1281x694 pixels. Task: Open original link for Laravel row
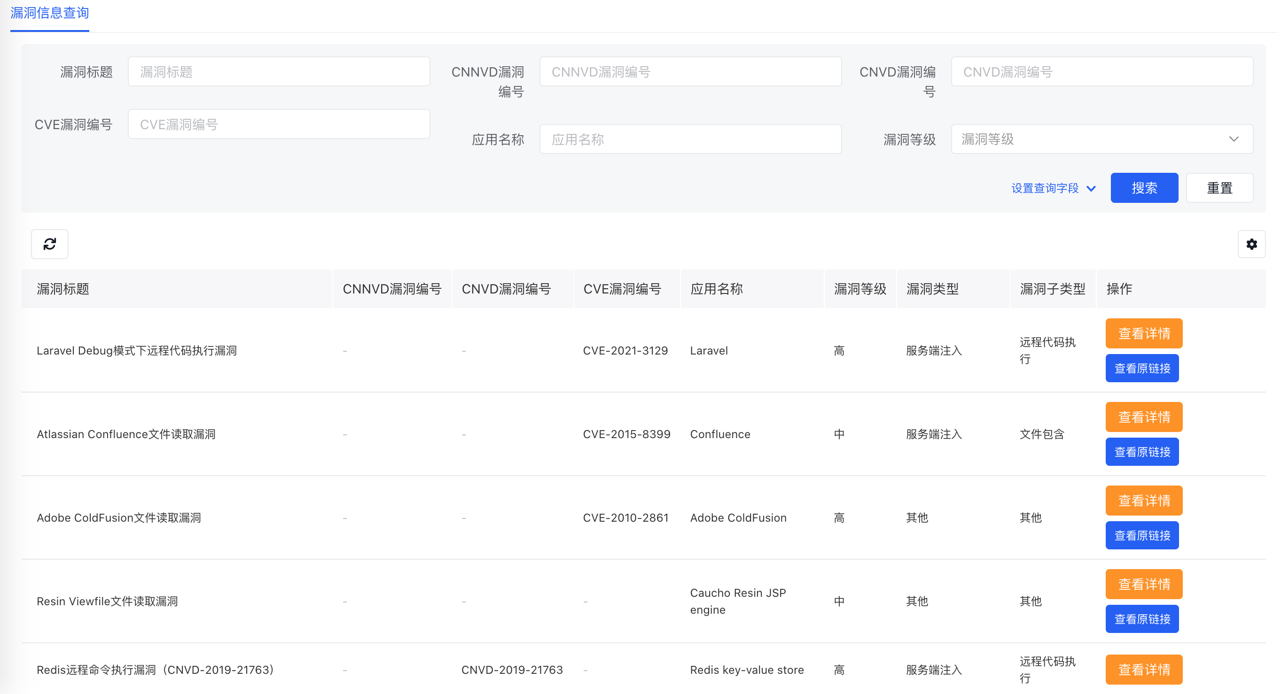tap(1142, 368)
